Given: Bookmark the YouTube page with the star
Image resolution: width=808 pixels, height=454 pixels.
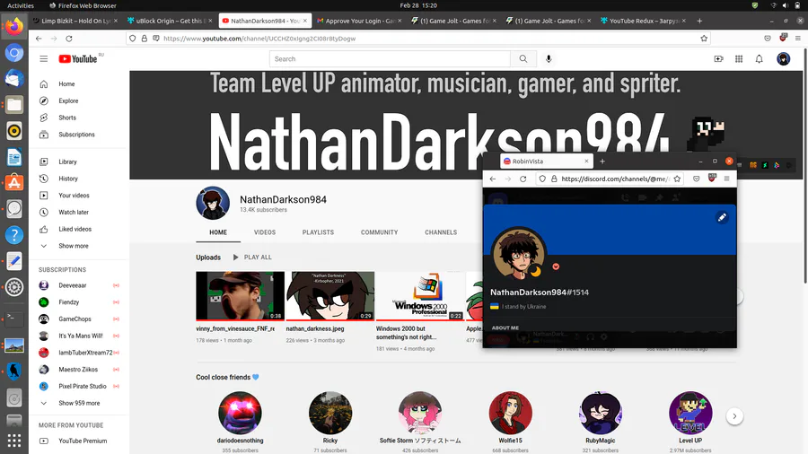Looking at the screenshot, I should [704, 38].
